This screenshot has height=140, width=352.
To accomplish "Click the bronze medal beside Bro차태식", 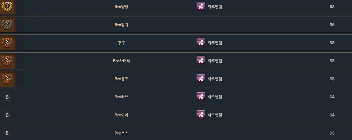I will click(7, 61).
